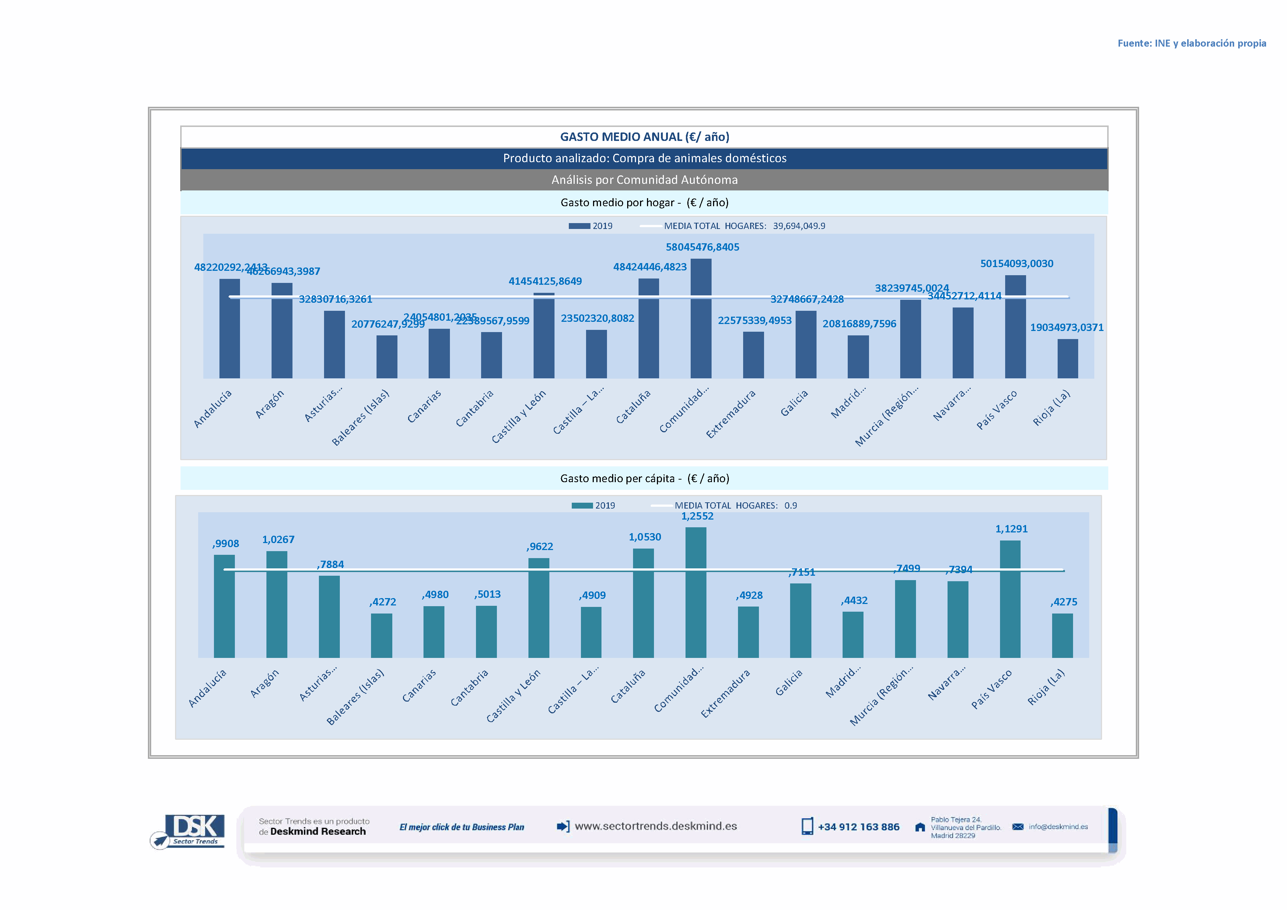Click the envelope email icon in footer
The width and height of the screenshot is (1287, 910).
[x=1018, y=826]
